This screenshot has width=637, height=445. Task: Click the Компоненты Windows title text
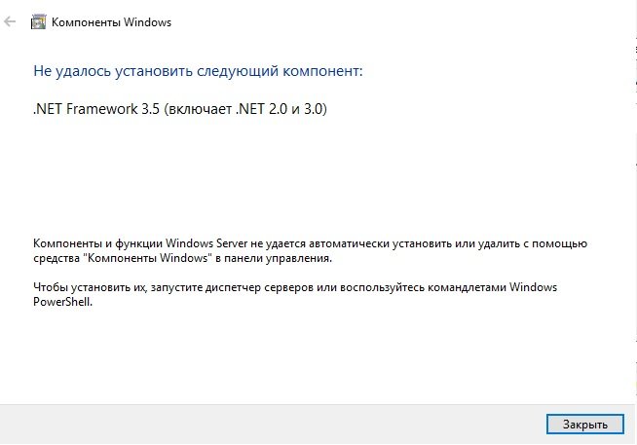[110, 22]
